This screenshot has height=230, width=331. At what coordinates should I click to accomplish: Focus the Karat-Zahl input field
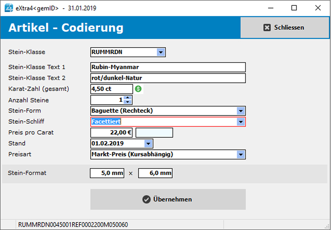click(x=111, y=89)
